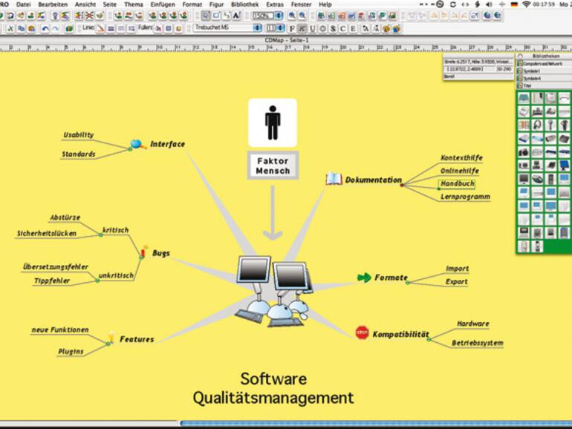
Task: Click the central computers clipart
Action: [273, 291]
